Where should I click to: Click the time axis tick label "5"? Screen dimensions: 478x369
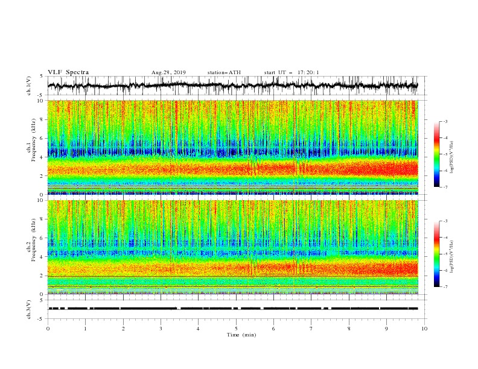coord(236,329)
